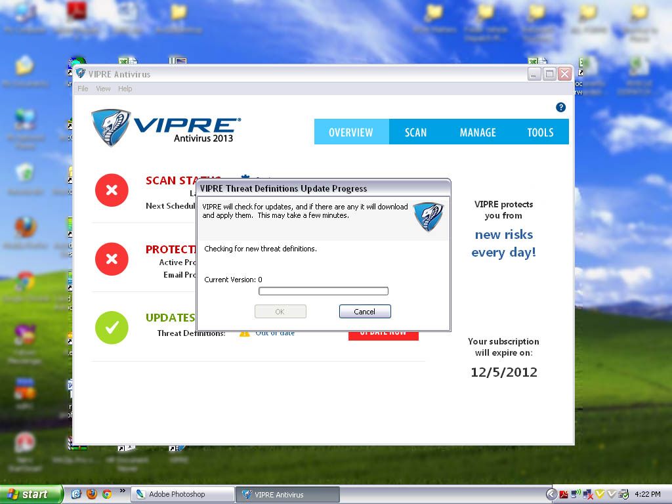
Task: Click the yellow VIPRE tray icon
Action: [x=600, y=495]
